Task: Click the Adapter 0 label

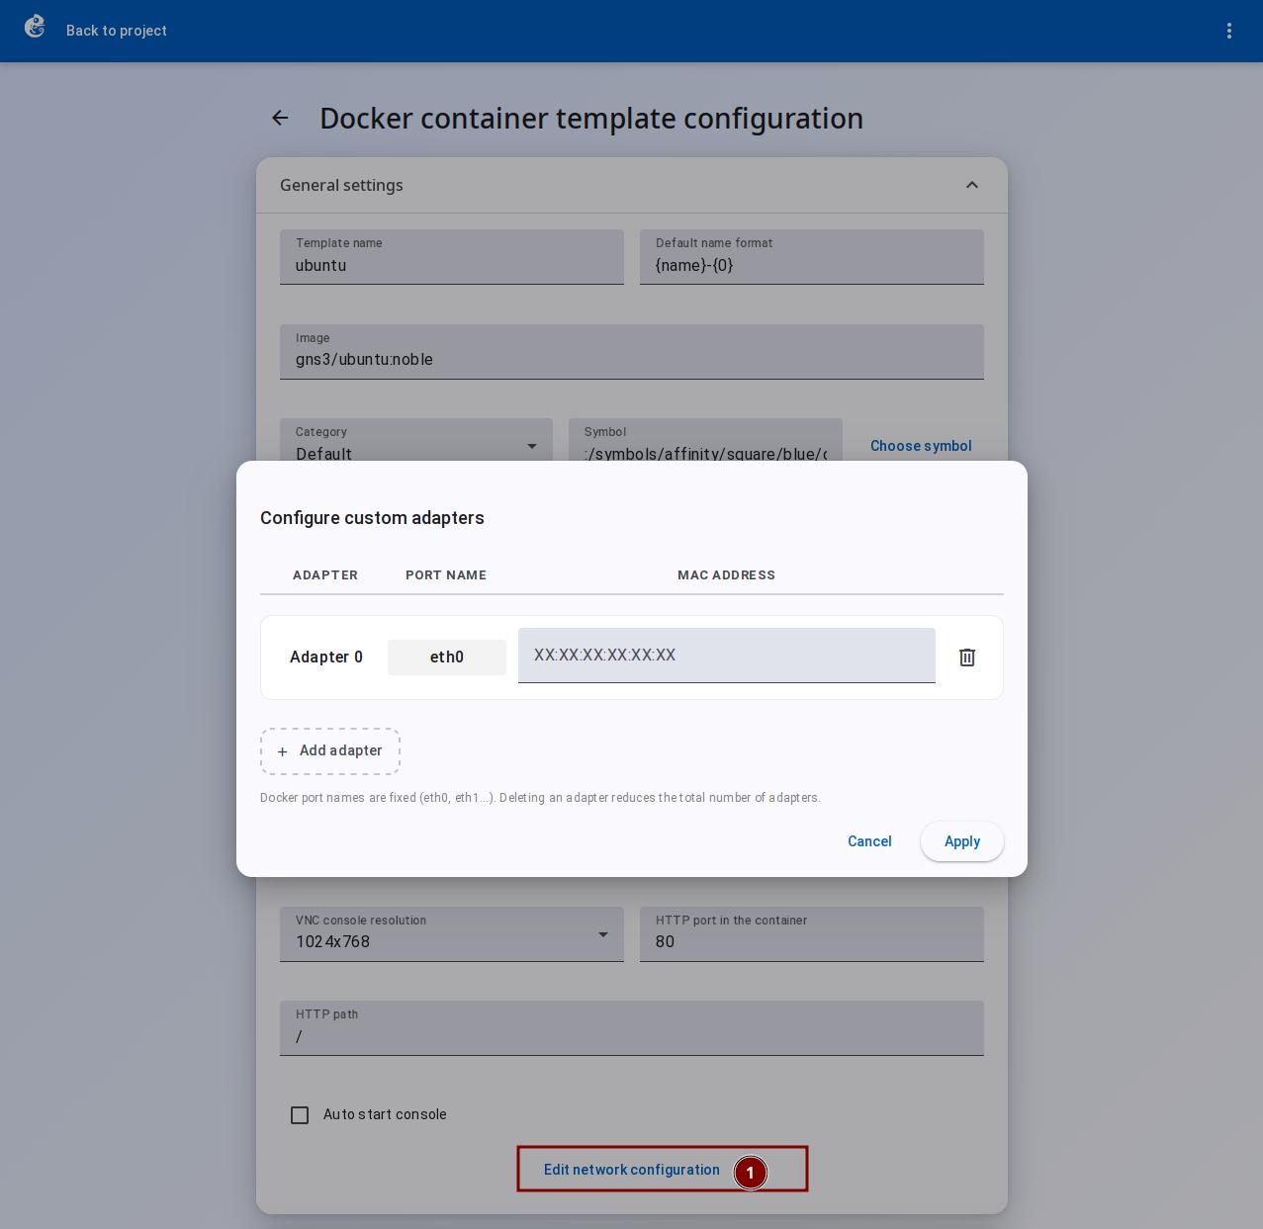Action: coord(326,658)
